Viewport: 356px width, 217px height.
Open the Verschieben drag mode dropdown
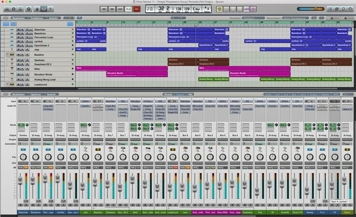coord(295,18)
